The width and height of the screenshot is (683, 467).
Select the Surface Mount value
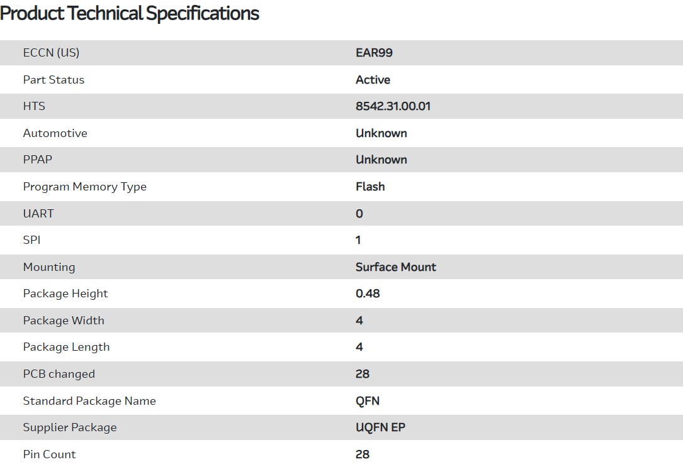pos(395,267)
